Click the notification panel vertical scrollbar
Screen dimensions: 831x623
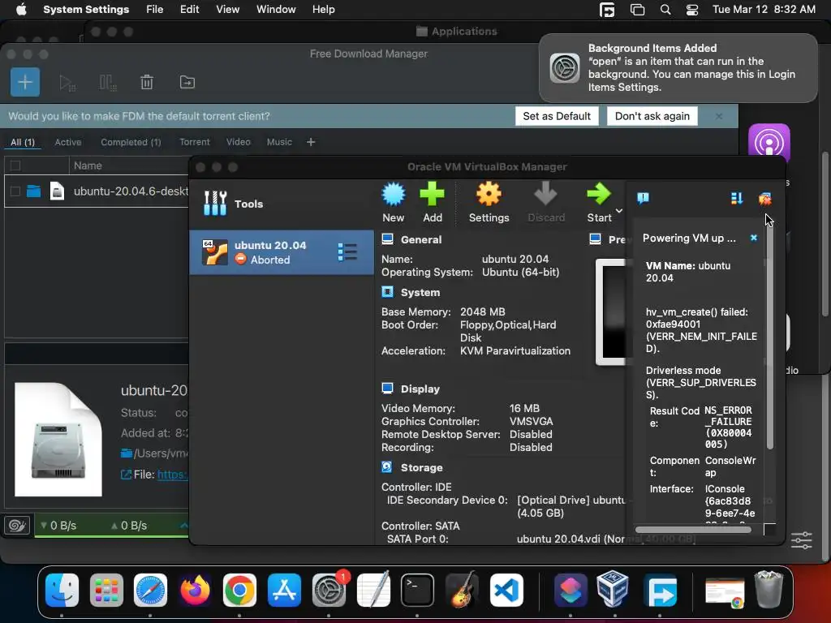coord(769,337)
